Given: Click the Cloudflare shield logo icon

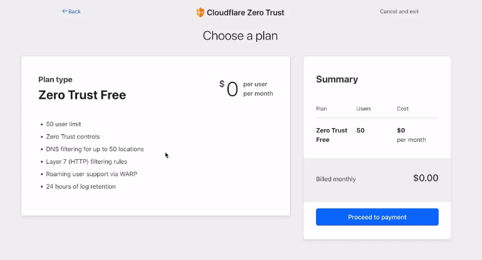Looking at the screenshot, I should 201,12.
